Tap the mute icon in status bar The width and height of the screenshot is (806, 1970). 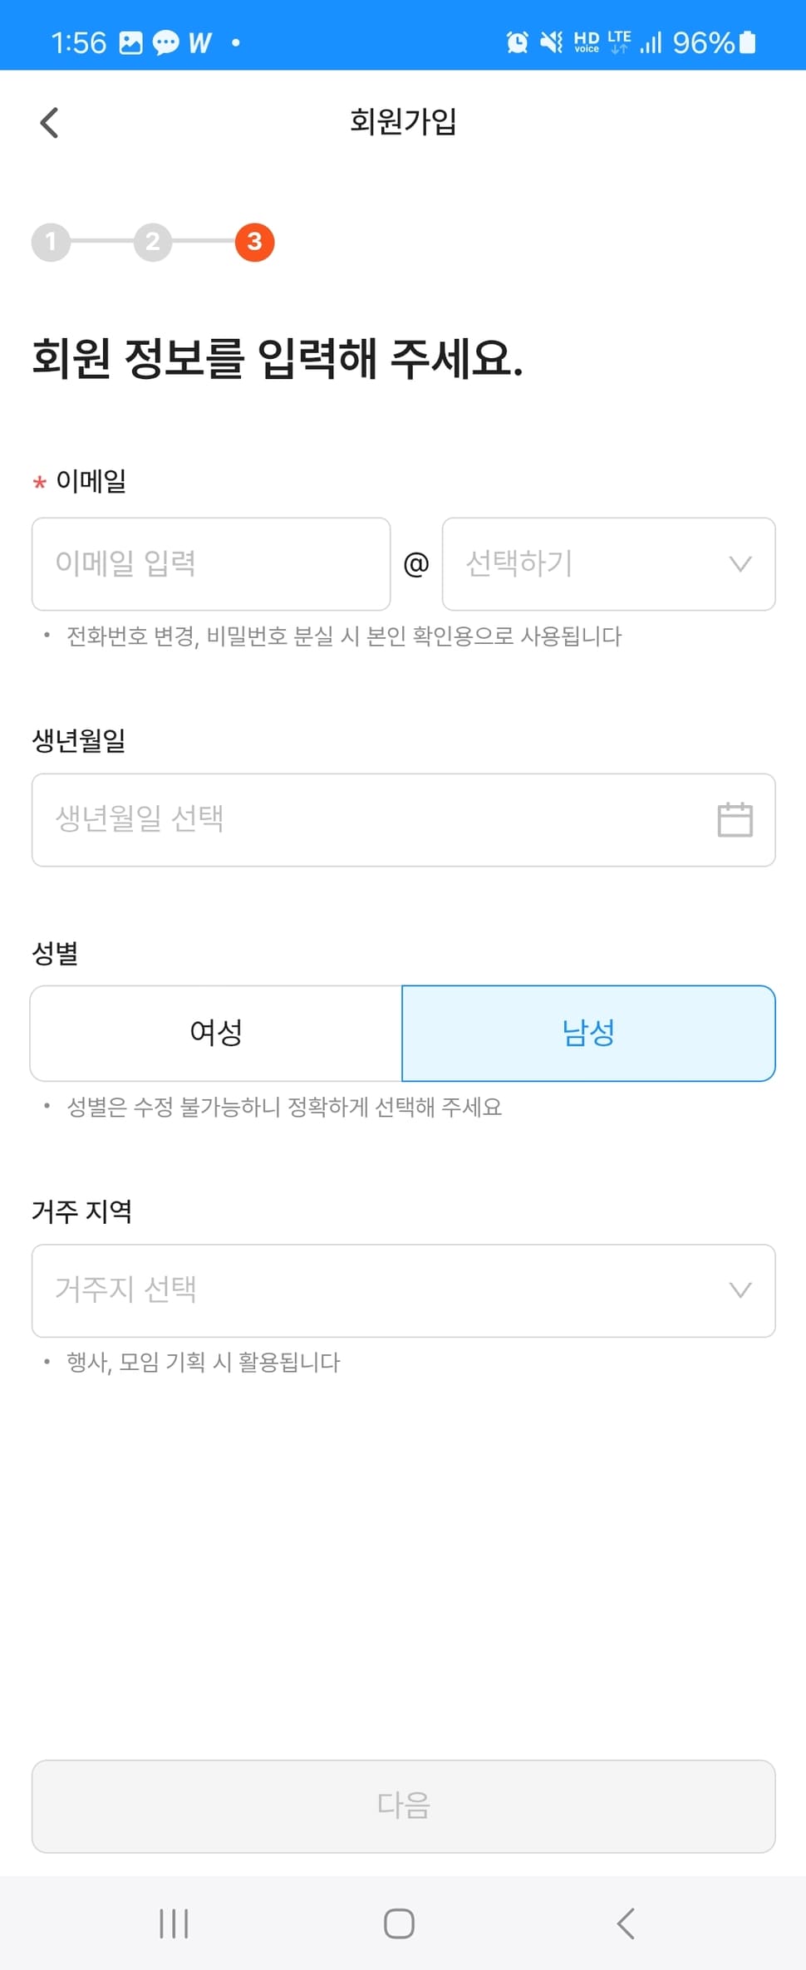click(551, 42)
